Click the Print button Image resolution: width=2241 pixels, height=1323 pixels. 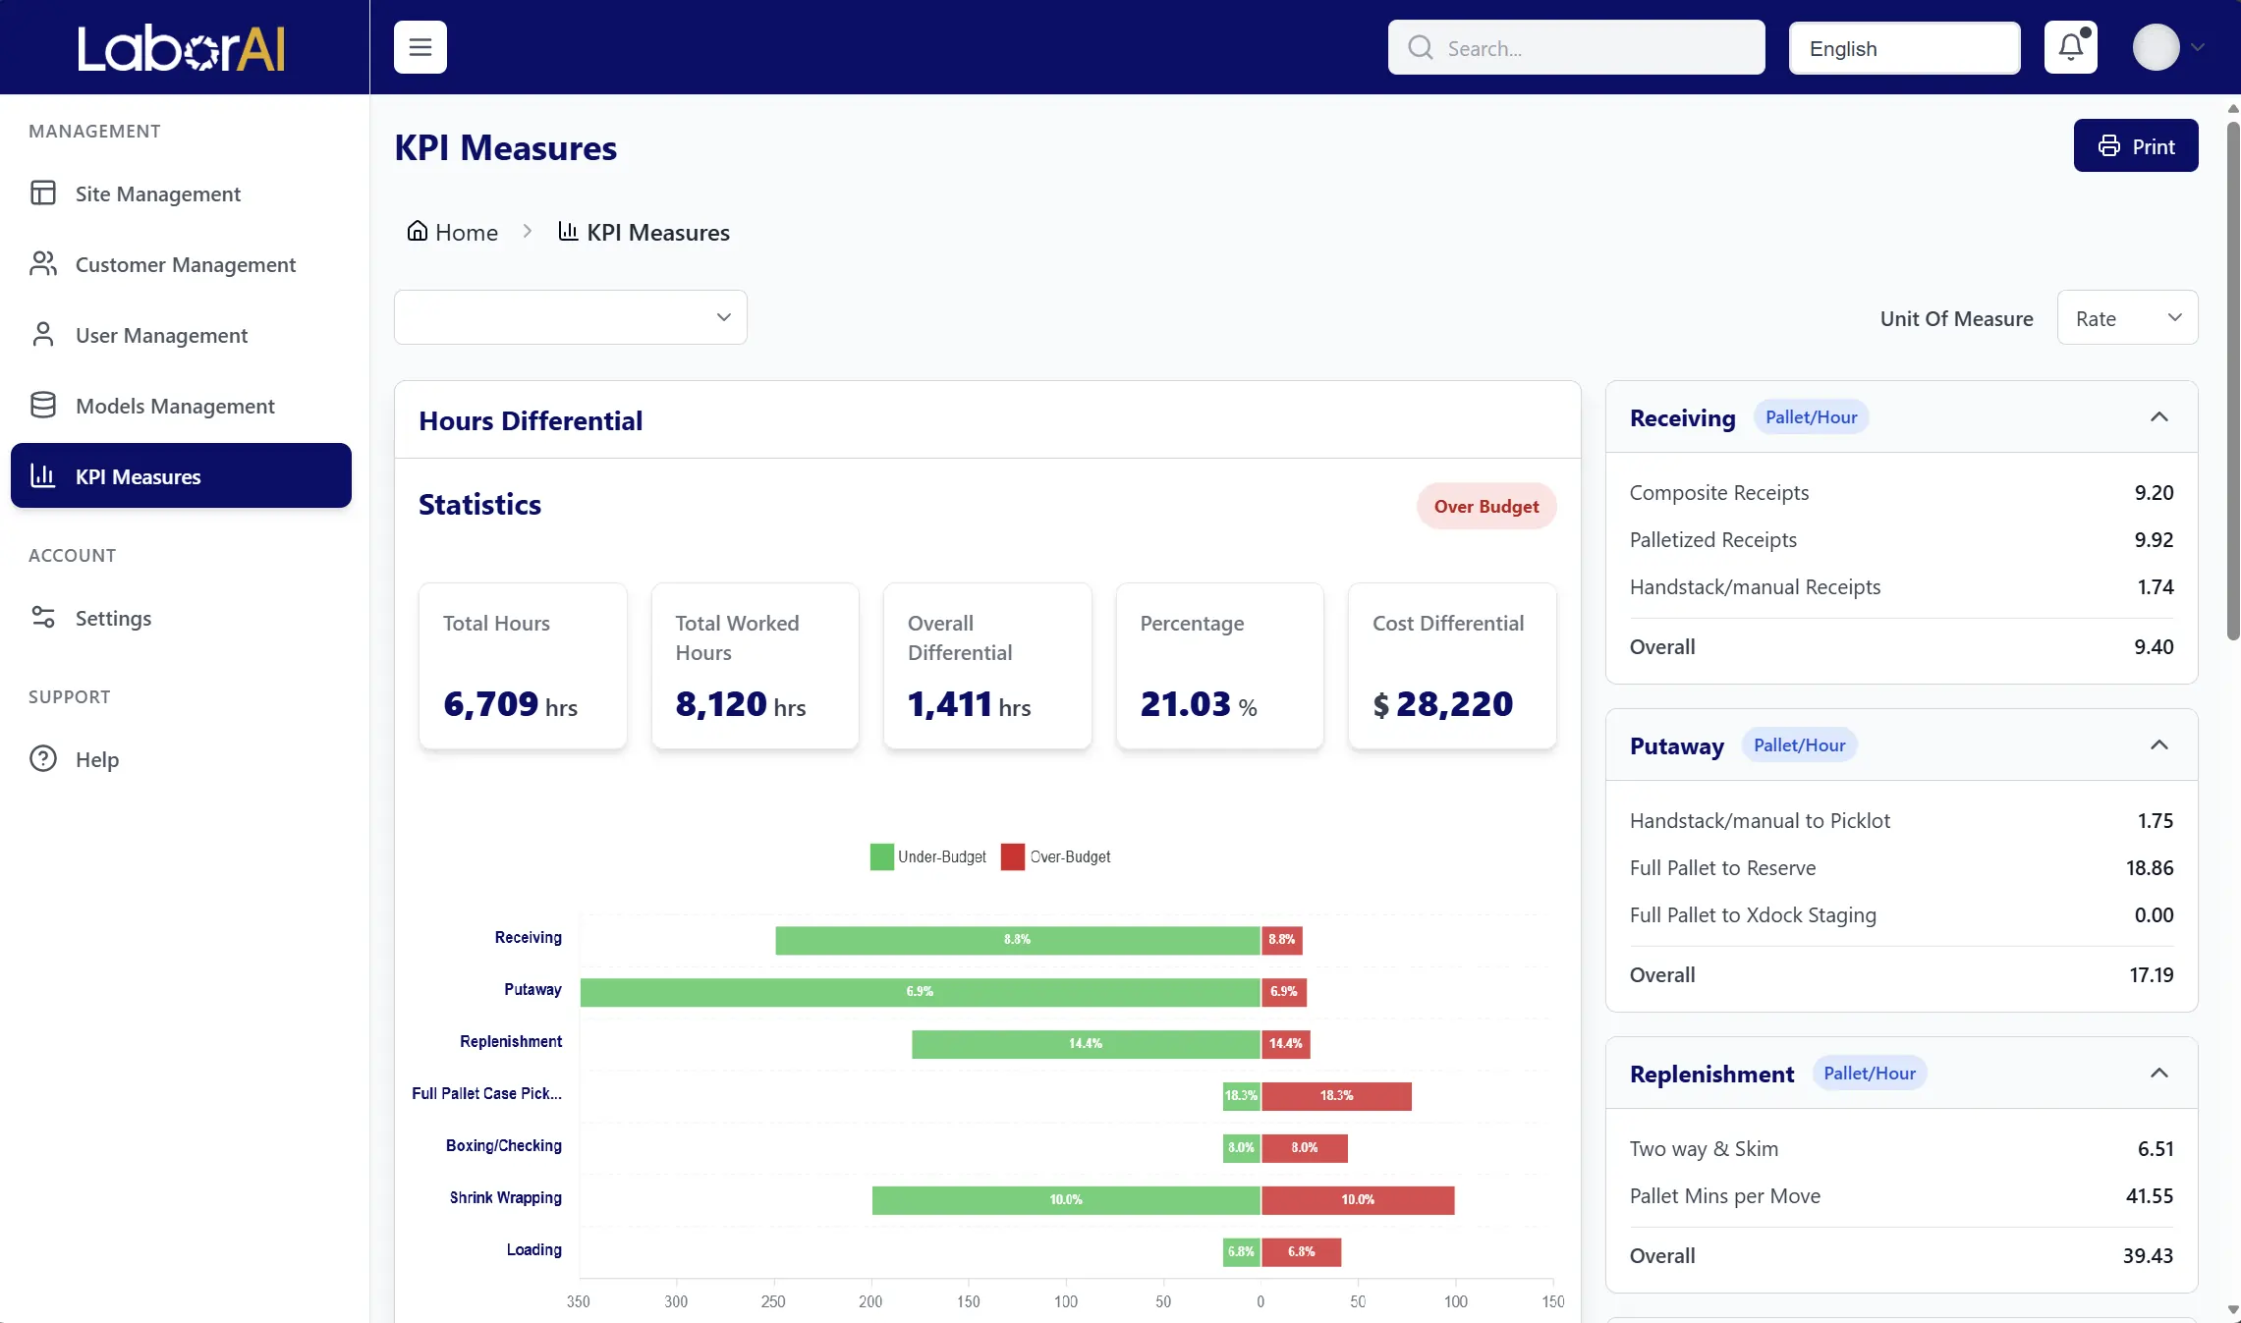[x=2135, y=146]
